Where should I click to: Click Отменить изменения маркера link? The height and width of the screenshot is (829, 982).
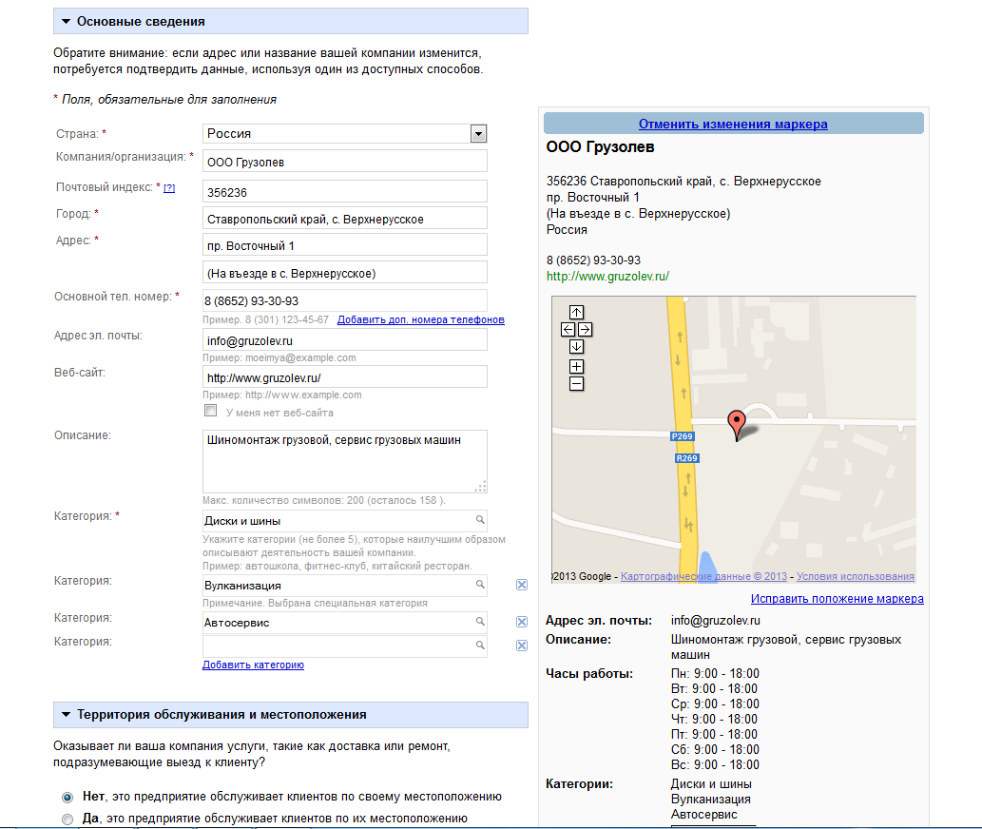click(x=733, y=124)
